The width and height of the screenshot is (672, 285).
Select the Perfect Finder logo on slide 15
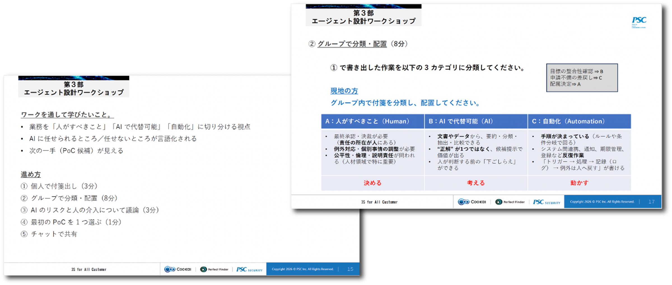(x=214, y=269)
